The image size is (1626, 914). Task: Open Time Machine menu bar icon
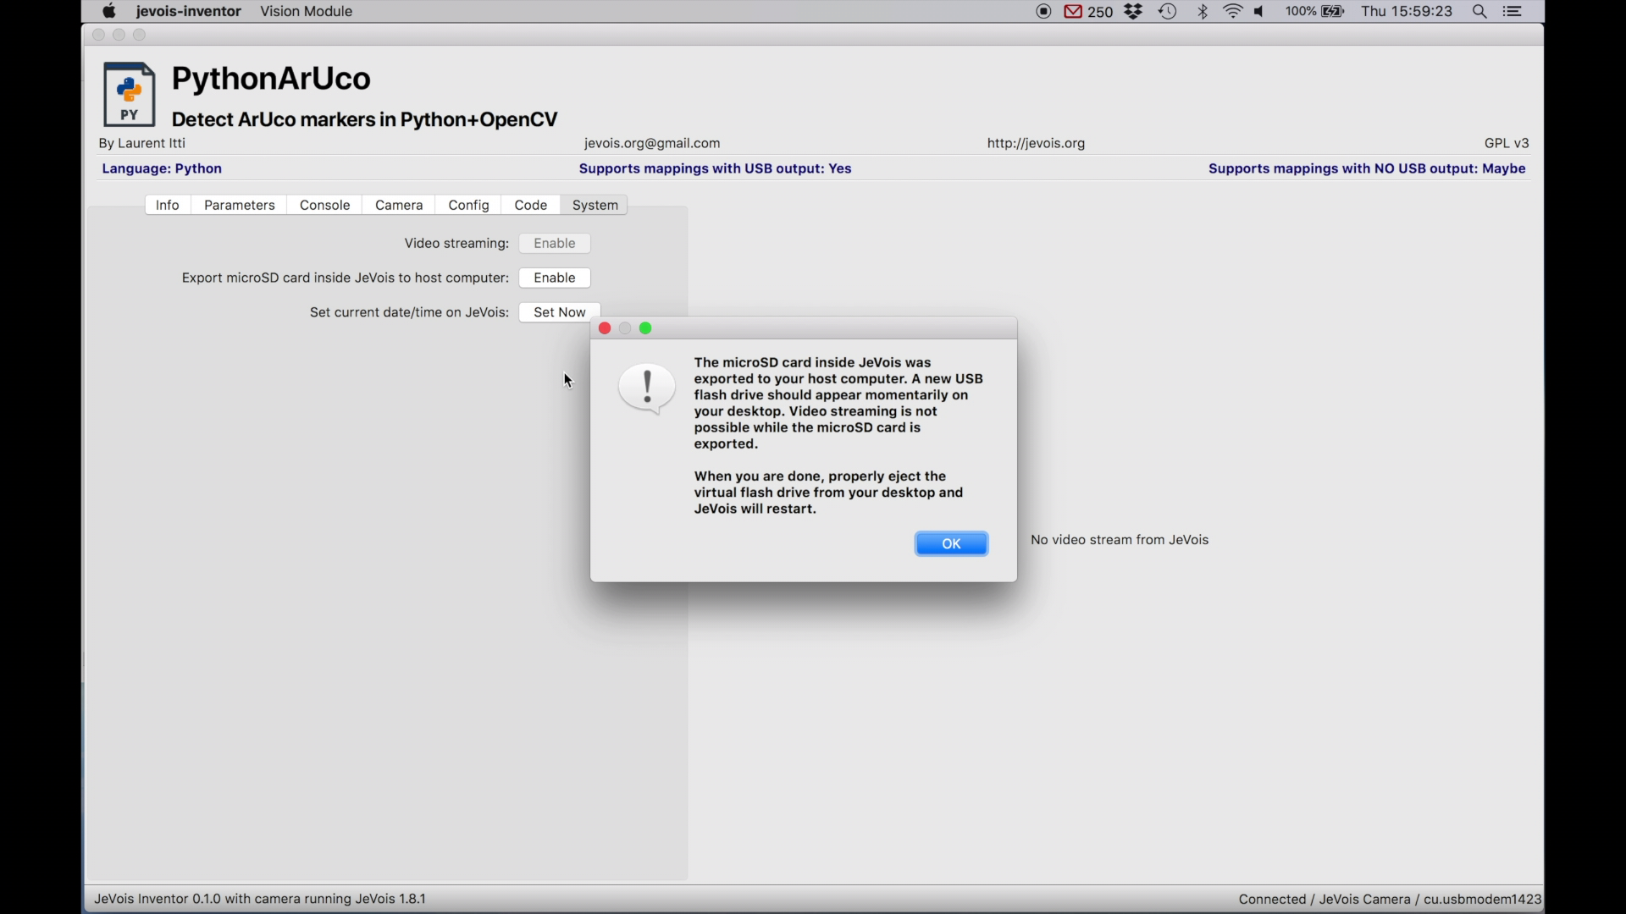point(1169,12)
